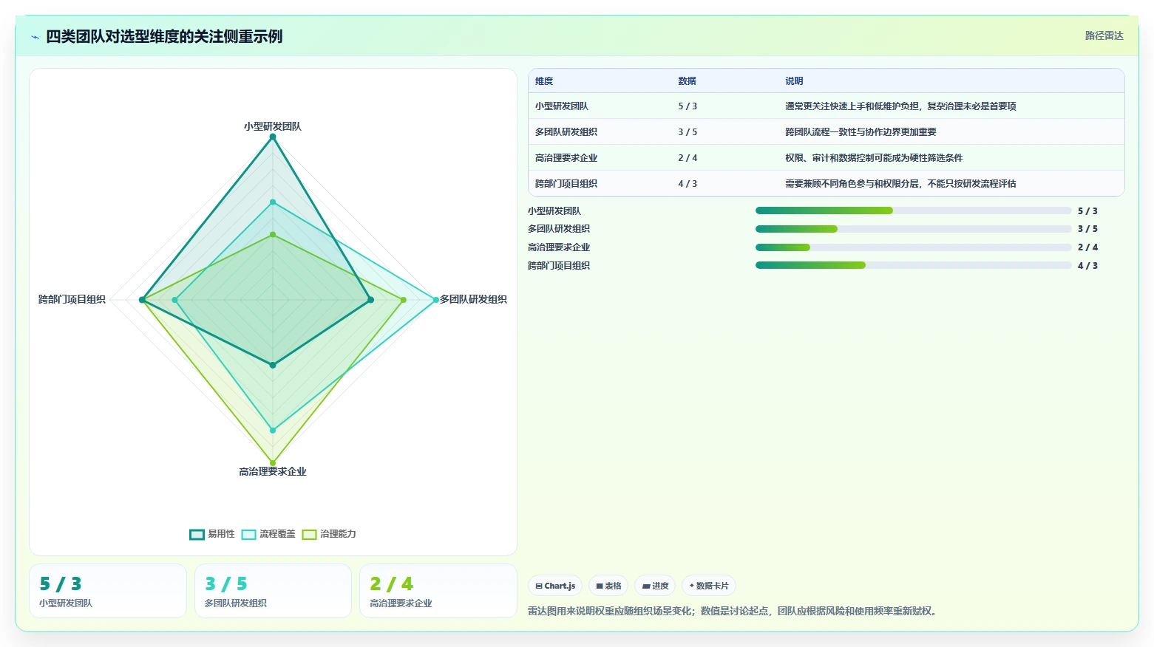Click description 权限、审计和数据控制可能成为硬性筛选条件
1154x647 pixels.
(874, 158)
